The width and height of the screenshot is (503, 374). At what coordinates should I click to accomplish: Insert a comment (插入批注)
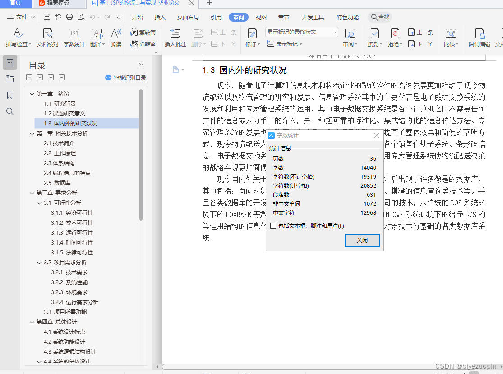175,38
